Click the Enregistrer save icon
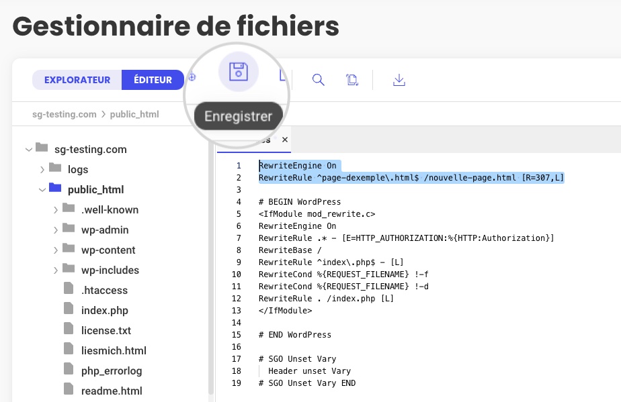621x402 pixels. (239, 72)
